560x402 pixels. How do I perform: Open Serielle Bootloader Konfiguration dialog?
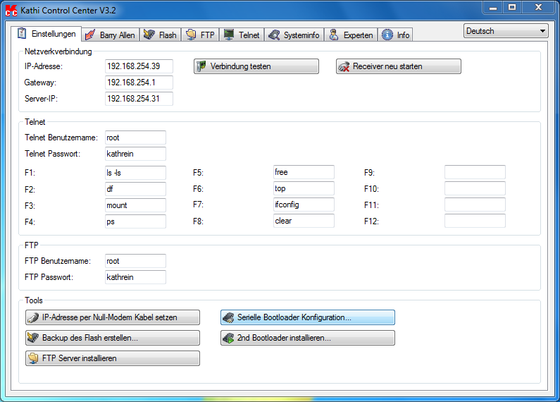308,317
